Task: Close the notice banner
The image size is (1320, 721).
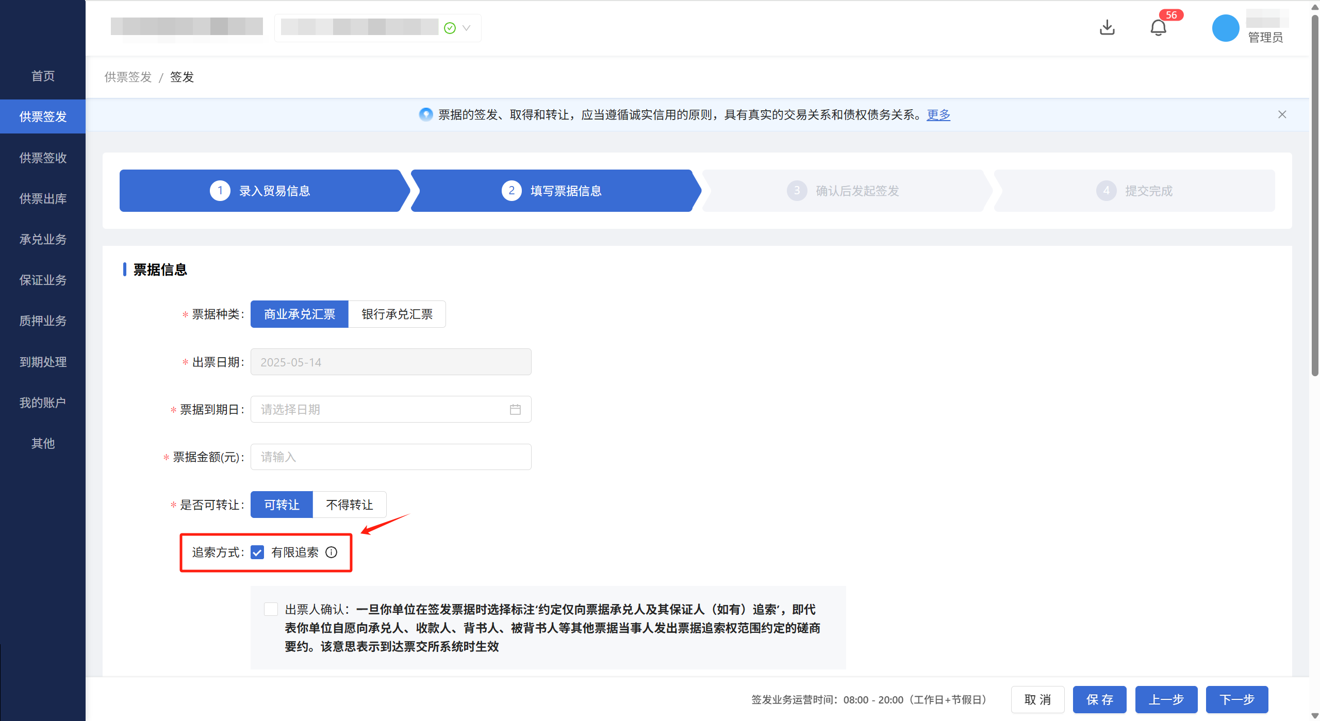Action: pos(1282,114)
